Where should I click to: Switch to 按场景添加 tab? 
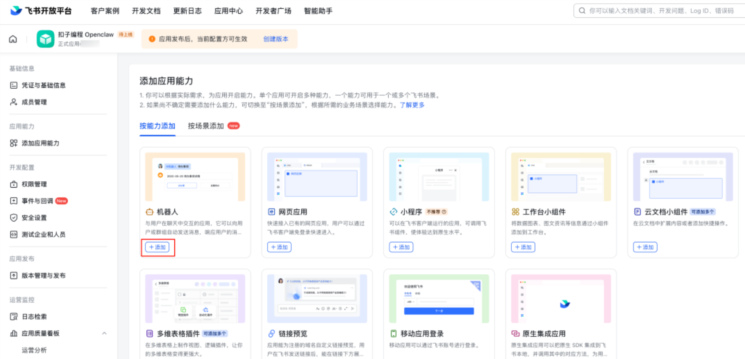pos(206,126)
